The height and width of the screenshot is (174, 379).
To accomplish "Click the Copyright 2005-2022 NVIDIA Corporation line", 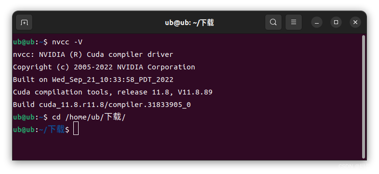I will [104, 67].
